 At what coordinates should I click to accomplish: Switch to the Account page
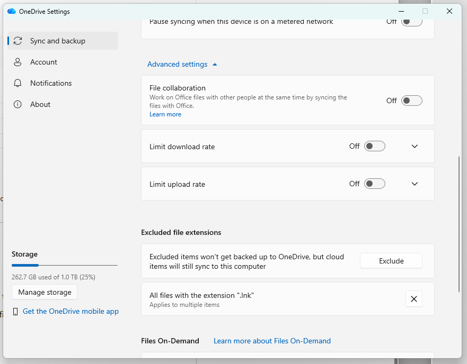coord(63,62)
